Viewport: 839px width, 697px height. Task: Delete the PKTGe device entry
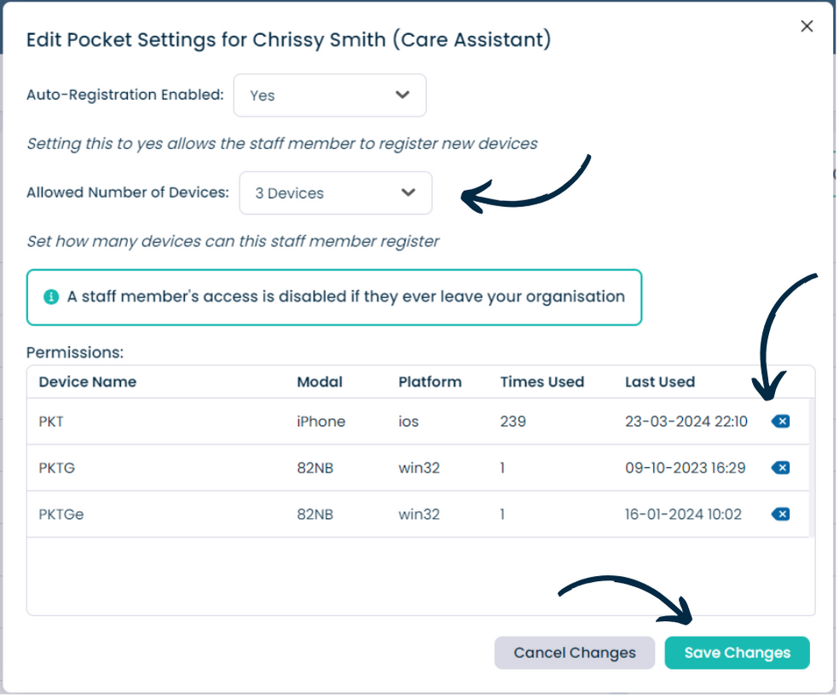(782, 516)
